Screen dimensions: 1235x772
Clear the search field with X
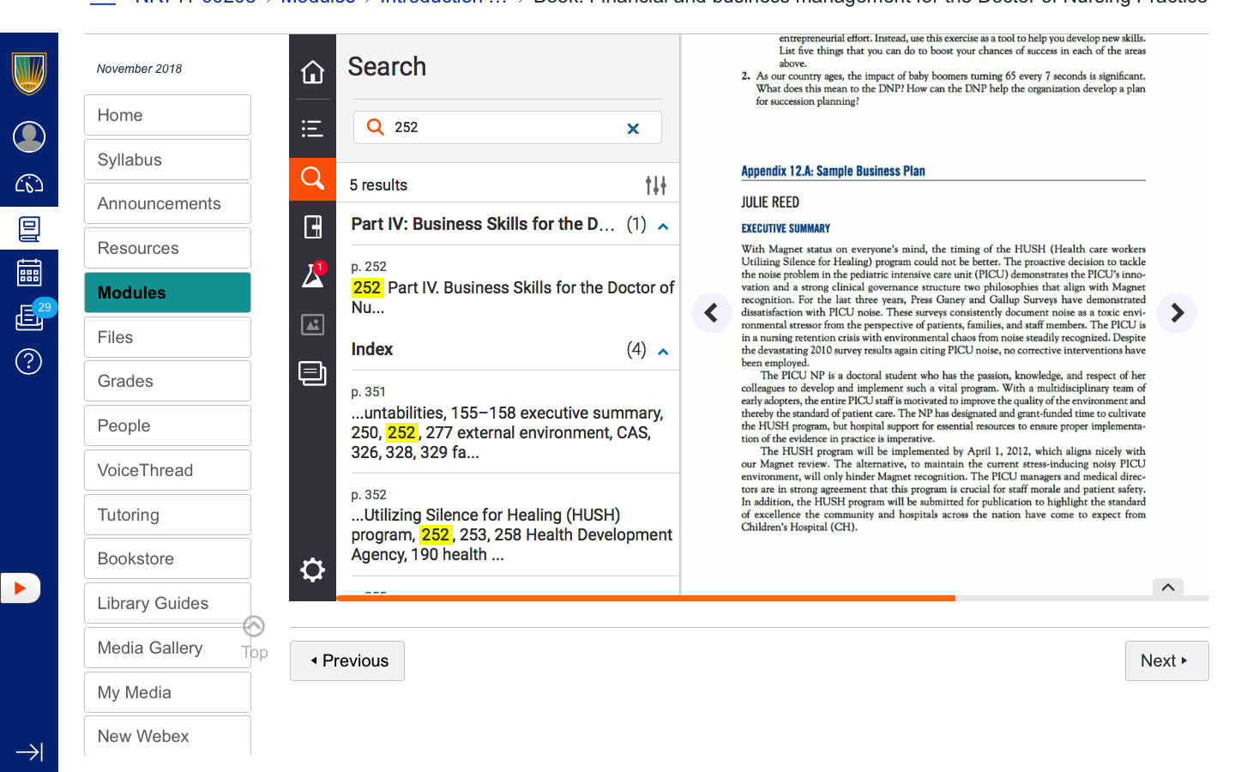[633, 129]
